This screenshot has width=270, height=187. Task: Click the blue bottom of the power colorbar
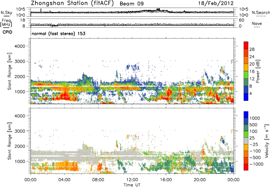(246, 97)
